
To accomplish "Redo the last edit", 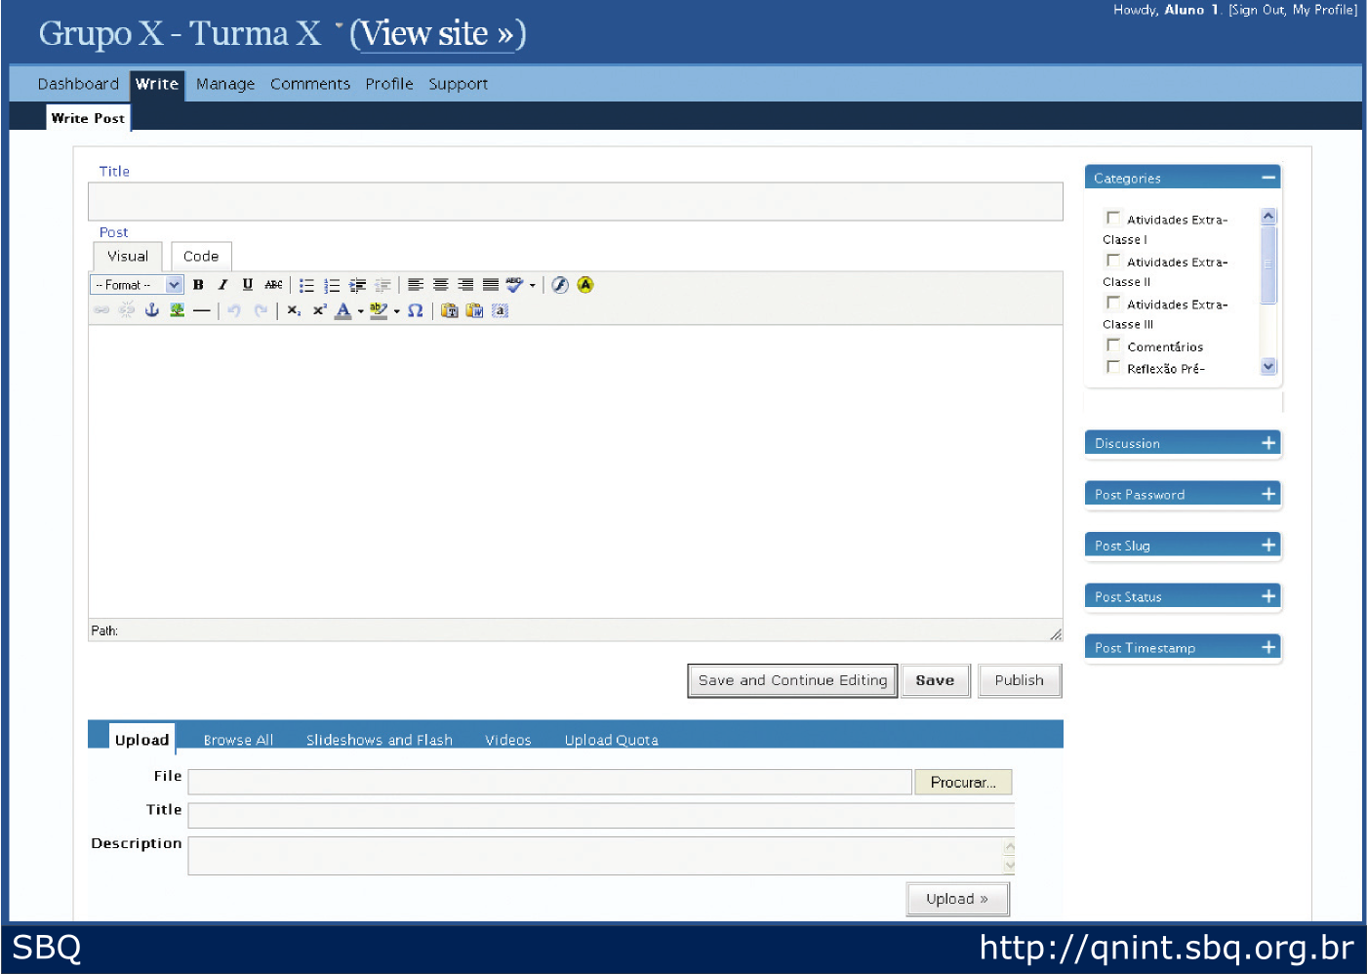I will coord(260,310).
